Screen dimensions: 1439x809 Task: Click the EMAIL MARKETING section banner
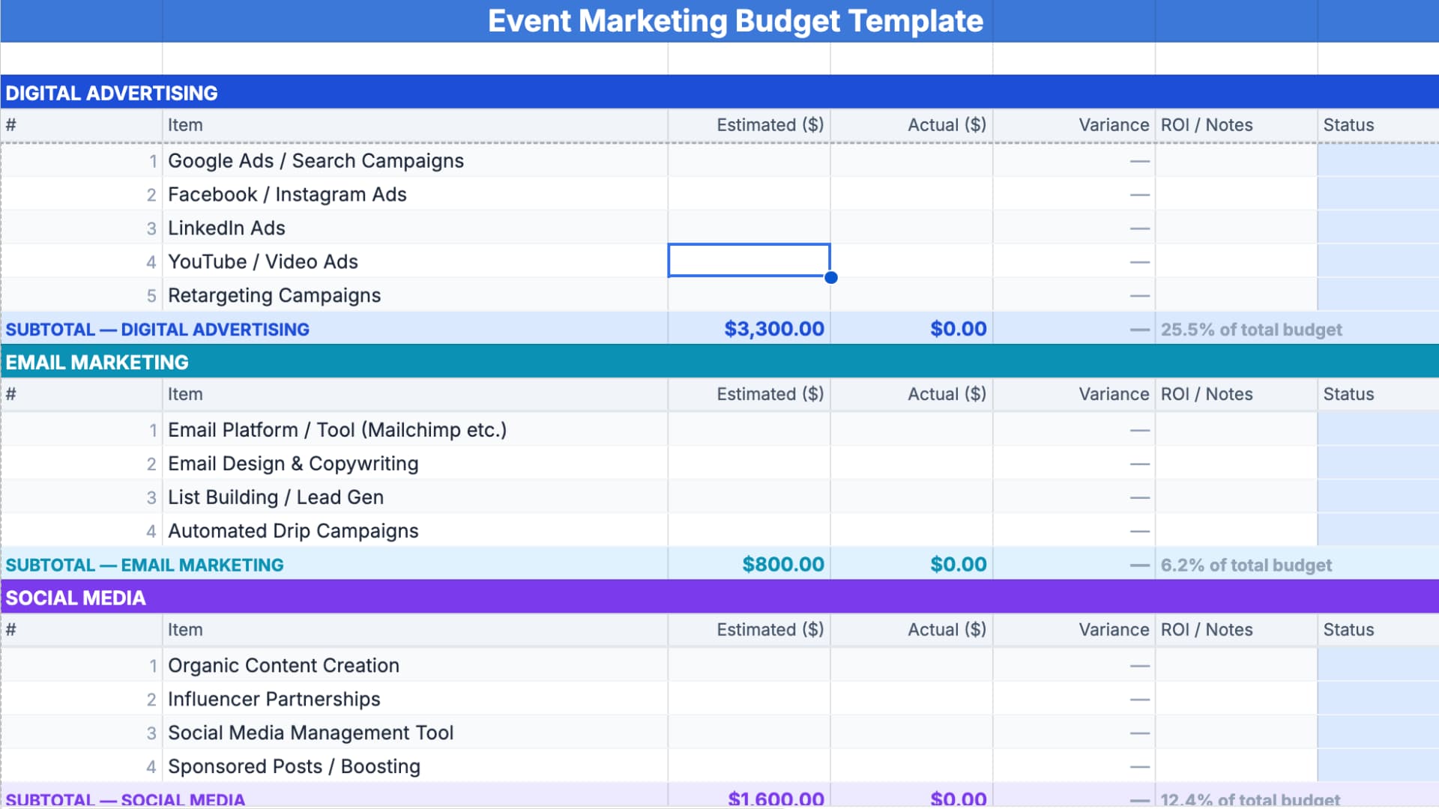(x=96, y=363)
